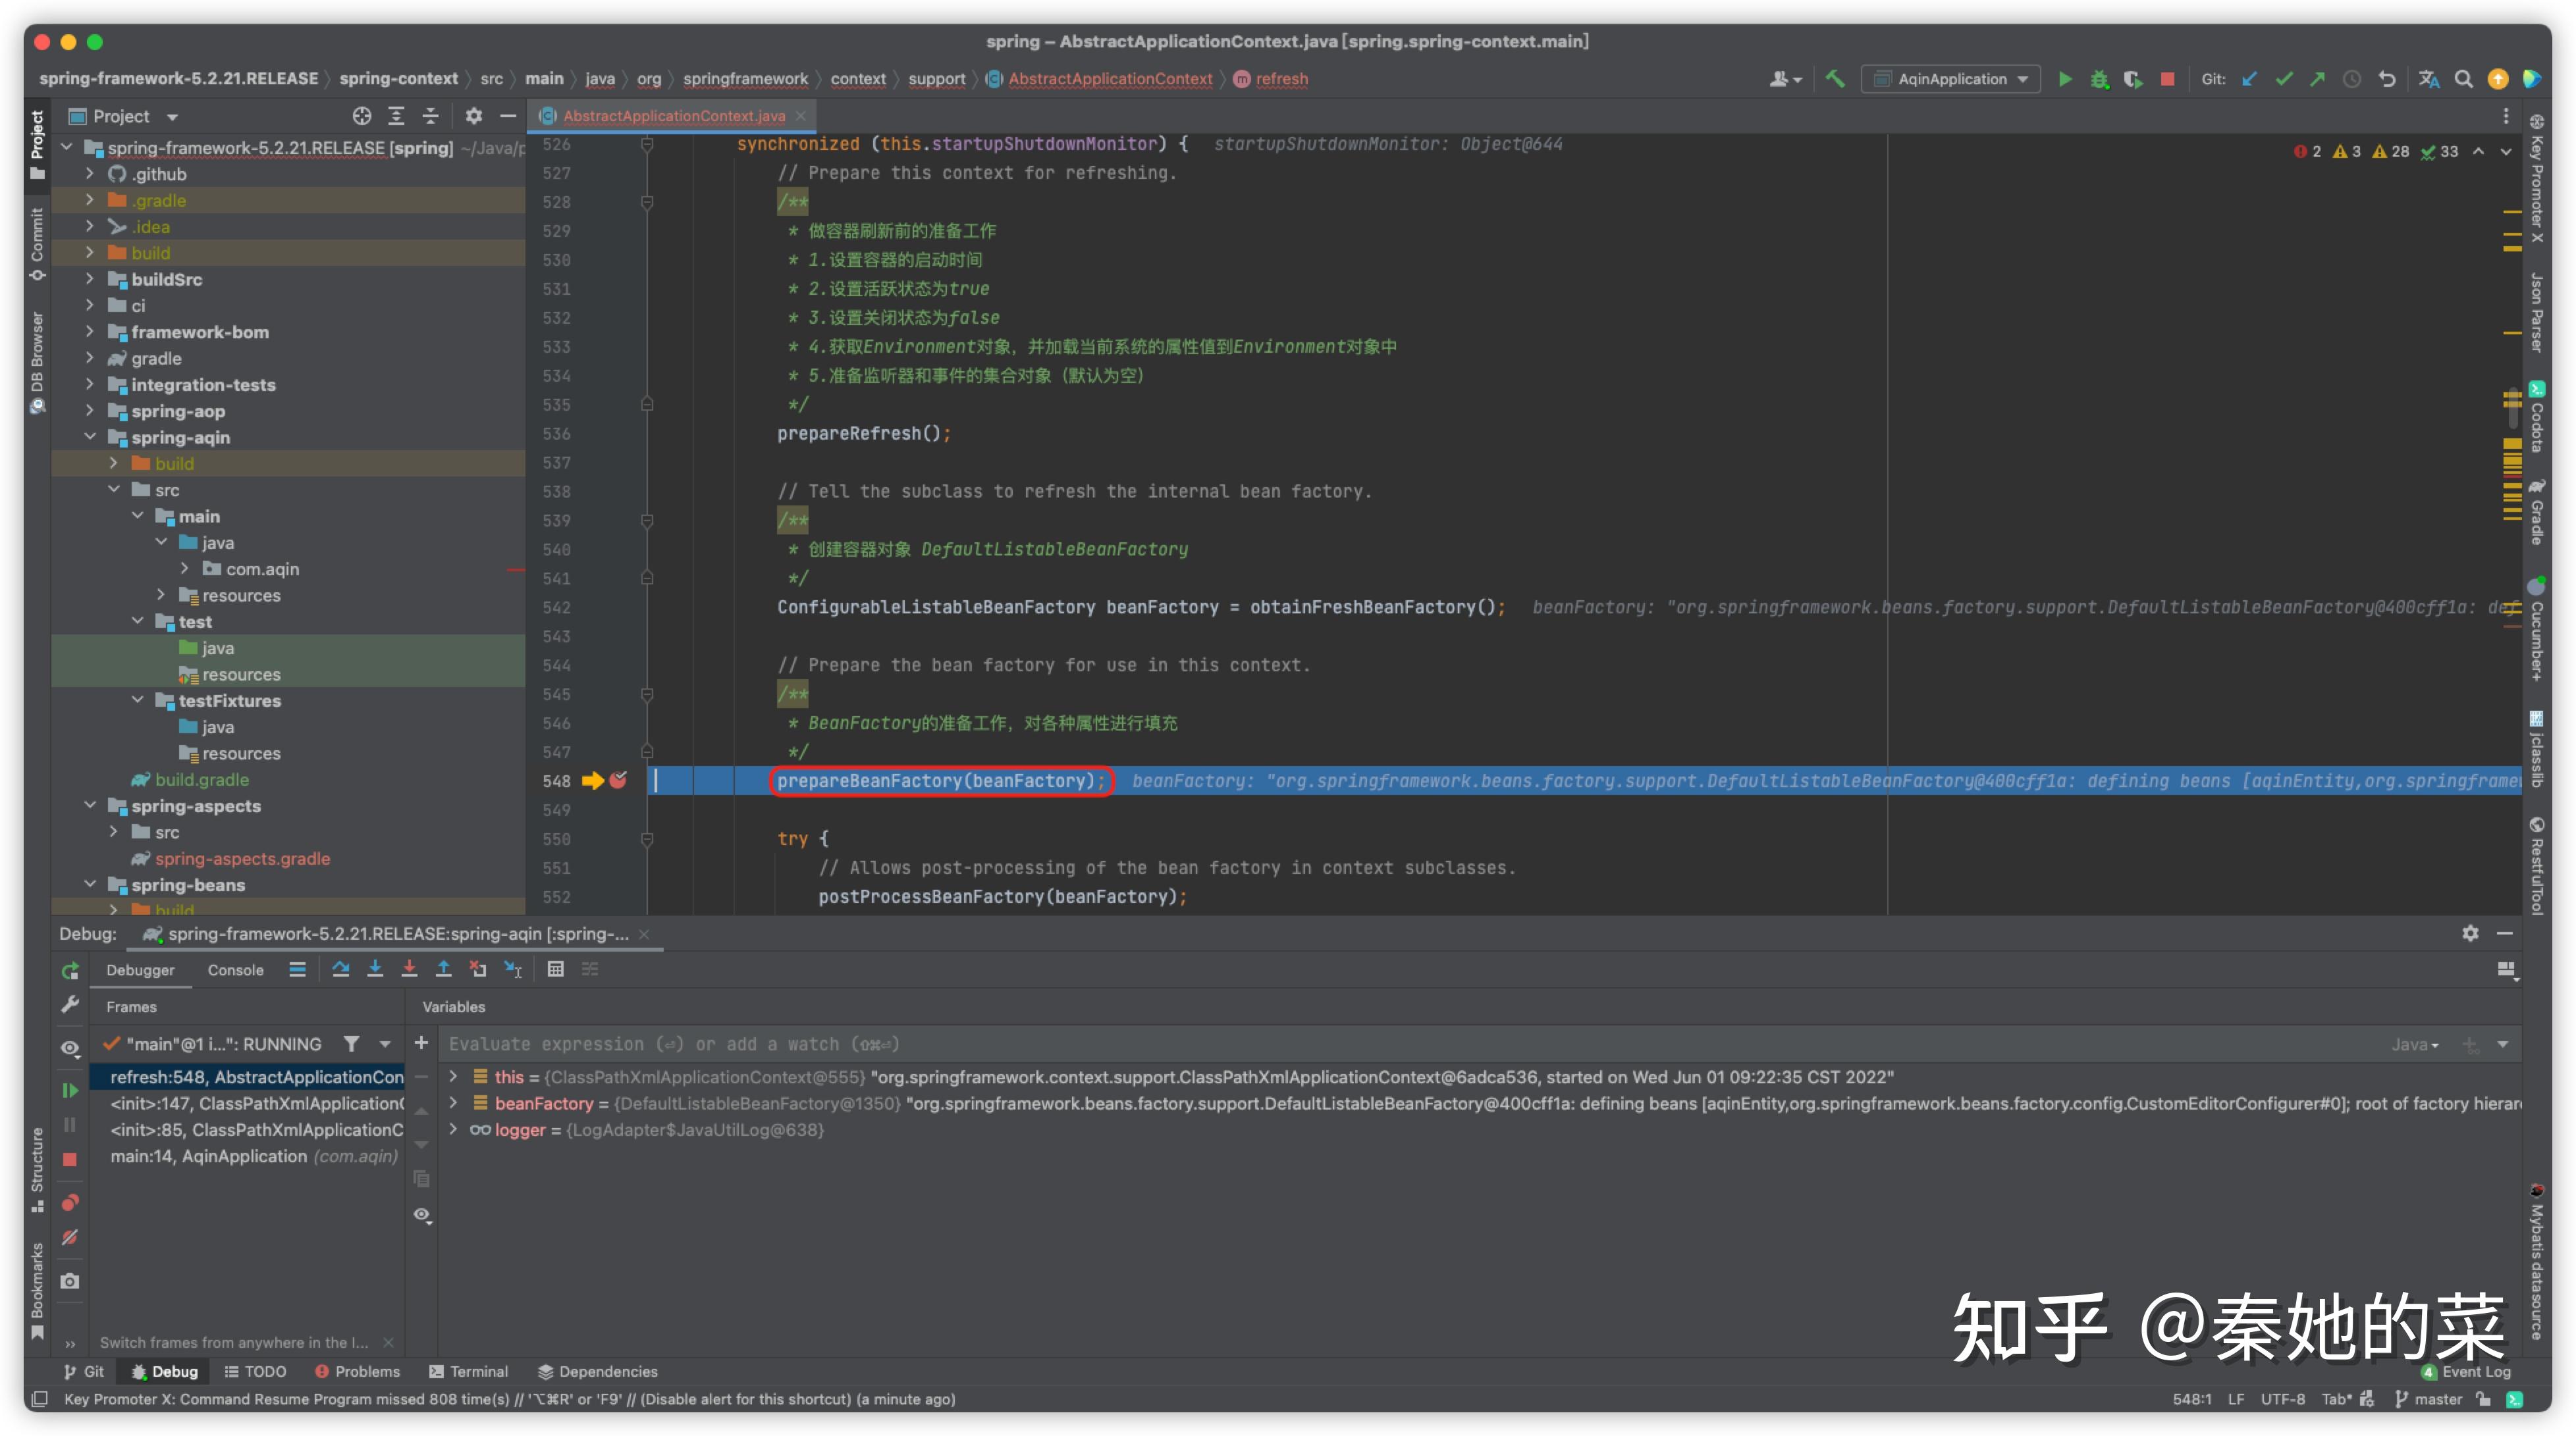Viewport: 2576px width, 1436px height.
Task: Open the AqinApplication run configuration dropdown
Action: coord(1951,79)
